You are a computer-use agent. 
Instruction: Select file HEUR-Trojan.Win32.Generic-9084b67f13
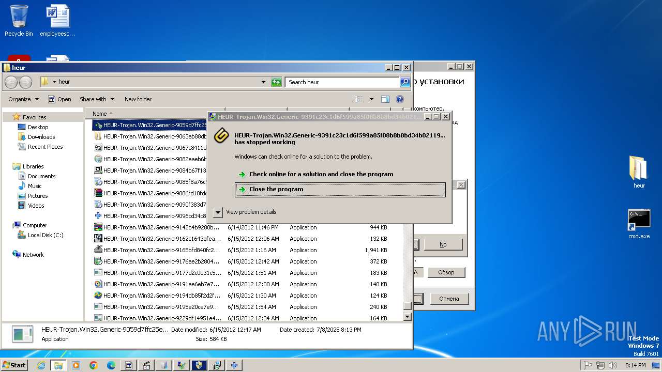point(150,171)
